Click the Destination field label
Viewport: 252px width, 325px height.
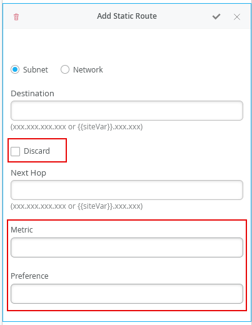tap(33, 94)
